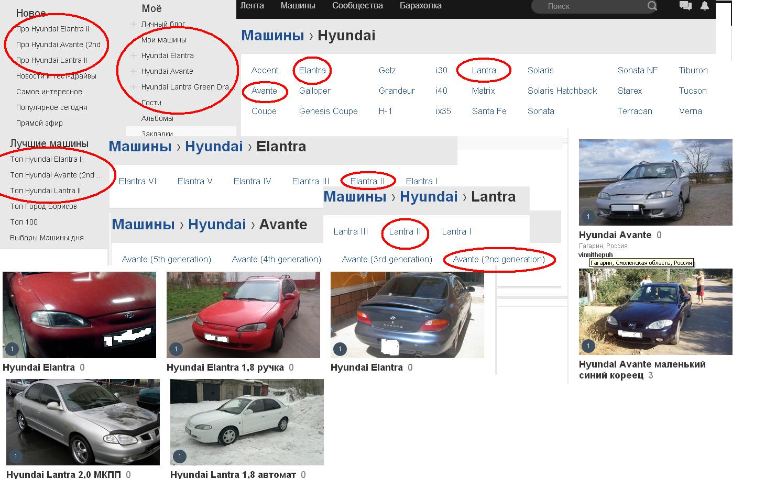Open Топ Город Борисов link

(x=43, y=206)
